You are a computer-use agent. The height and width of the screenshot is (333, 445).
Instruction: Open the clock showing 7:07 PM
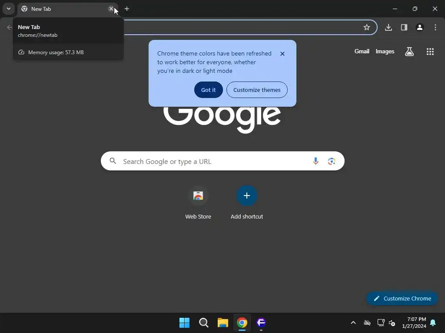pos(414,323)
